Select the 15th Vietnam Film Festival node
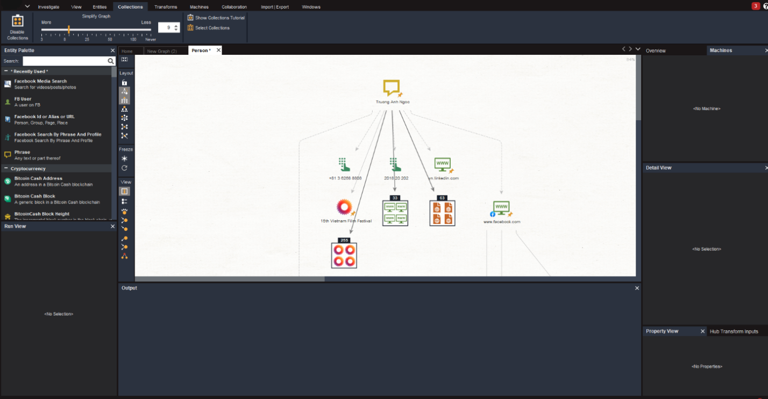The width and height of the screenshot is (768, 399). [344, 207]
